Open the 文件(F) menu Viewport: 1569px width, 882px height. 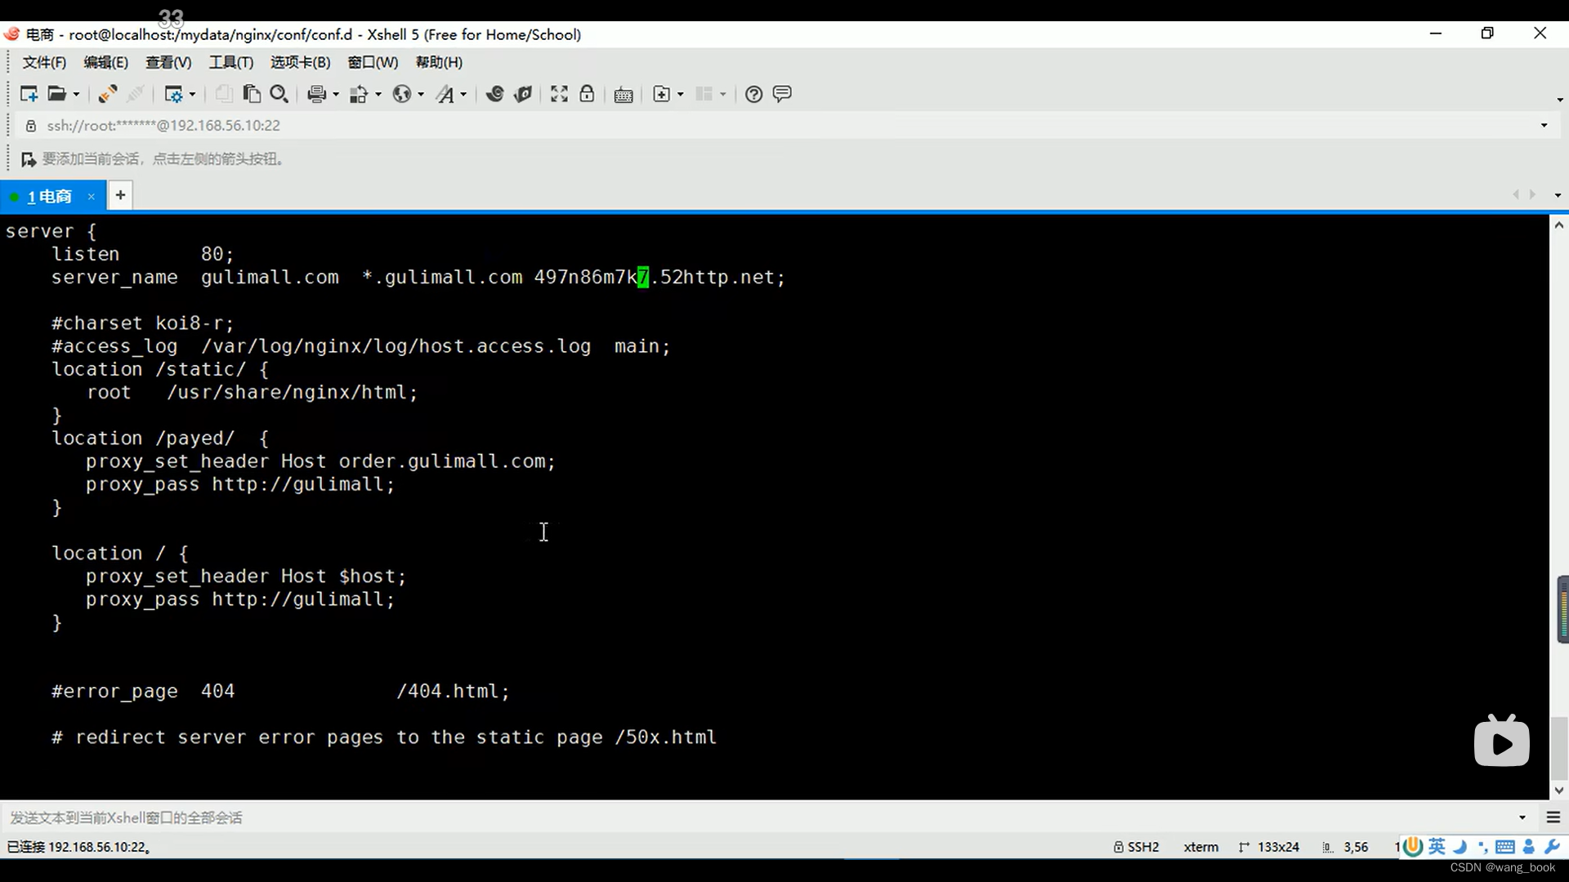(x=44, y=62)
